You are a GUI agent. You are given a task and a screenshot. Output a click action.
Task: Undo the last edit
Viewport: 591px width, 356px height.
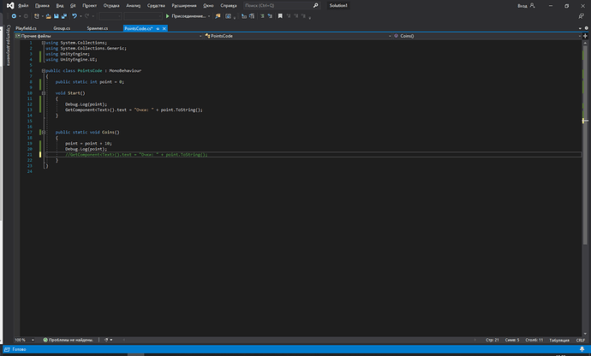(x=75, y=16)
